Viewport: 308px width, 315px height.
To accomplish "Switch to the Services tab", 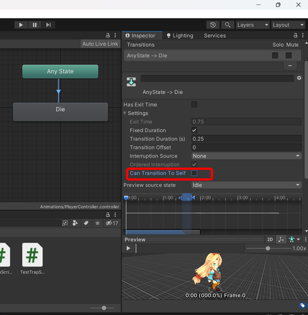I will 215,36.
